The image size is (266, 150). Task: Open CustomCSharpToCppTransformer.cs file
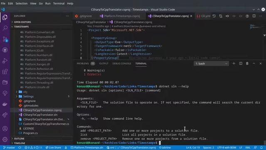pos(46,124)
